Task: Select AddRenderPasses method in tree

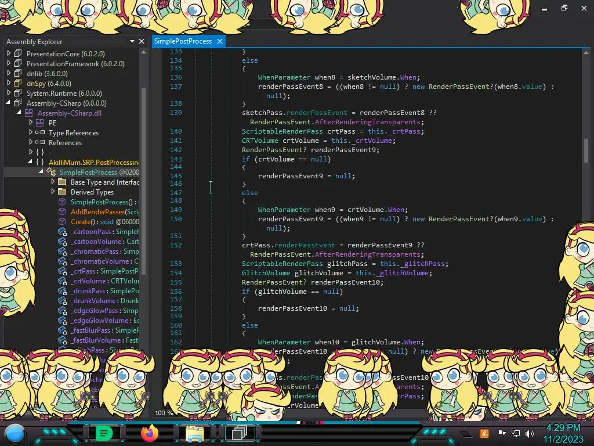Action: pyautogui.click(x=105, y=211)
